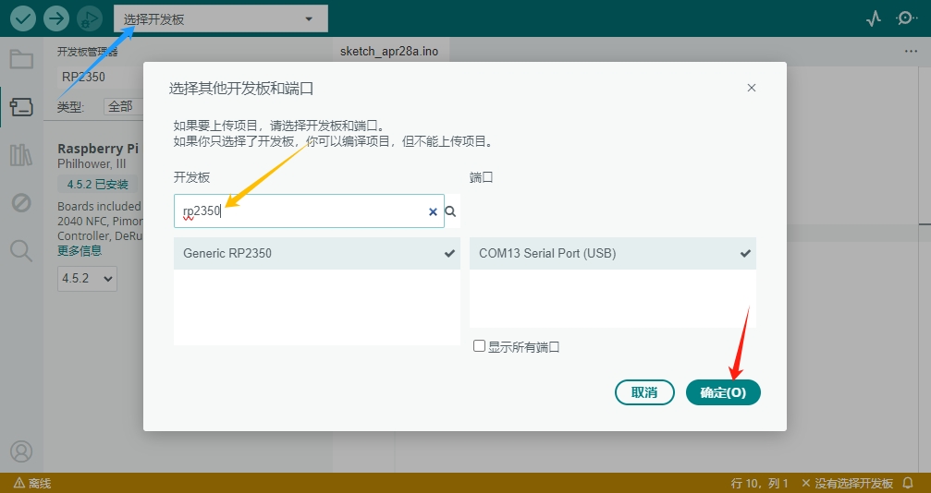
Task: Select COM13 Serial Port (USB)
Action: coord(613,253)
